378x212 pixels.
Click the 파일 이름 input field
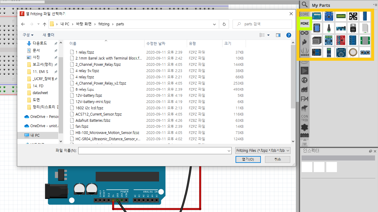pos(155,151)
